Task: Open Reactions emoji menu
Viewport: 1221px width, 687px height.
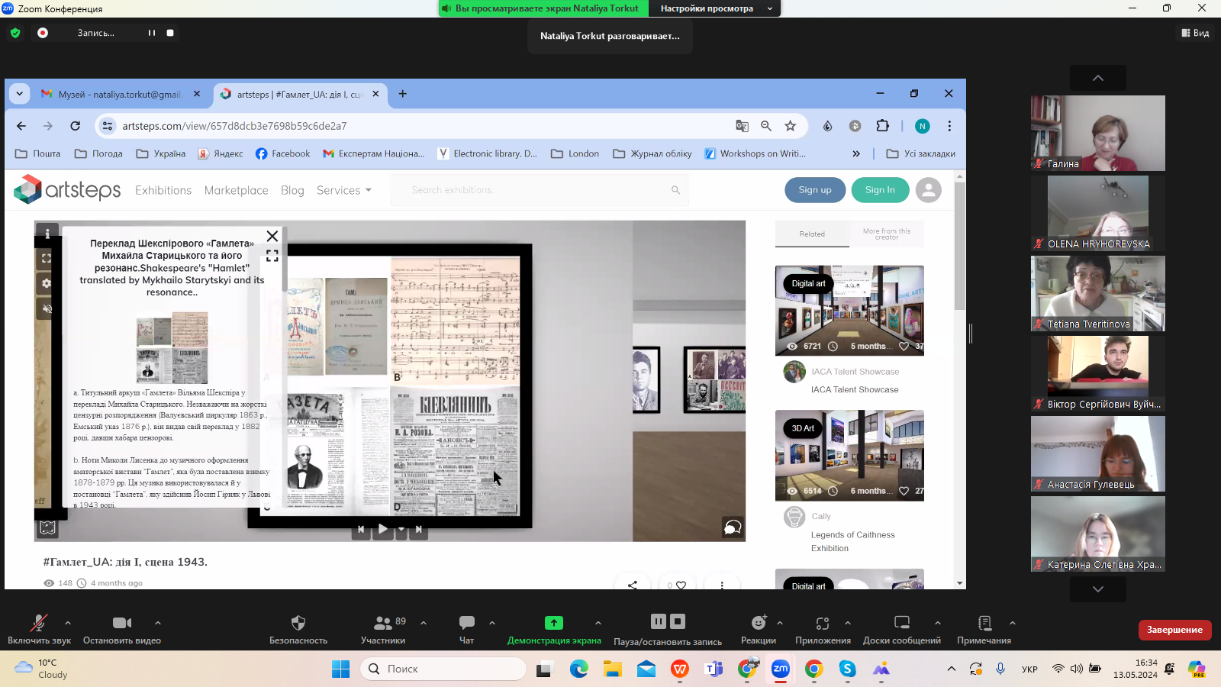Action: (758, 623)
